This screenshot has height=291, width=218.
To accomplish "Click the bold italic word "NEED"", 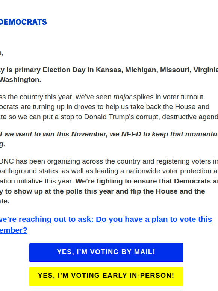I will (131, 134).
